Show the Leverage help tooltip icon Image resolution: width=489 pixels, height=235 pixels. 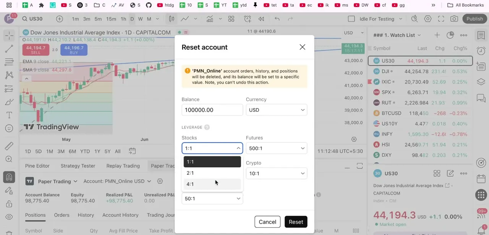click(207, 127)
